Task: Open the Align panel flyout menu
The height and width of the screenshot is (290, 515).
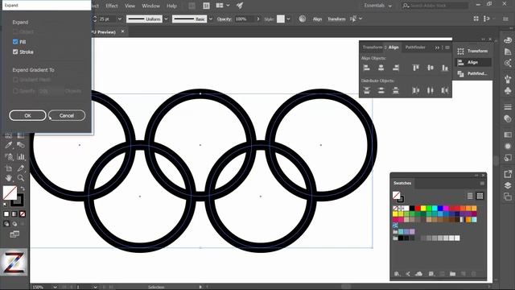Action: pyautogui.click(x=447, y=48)
